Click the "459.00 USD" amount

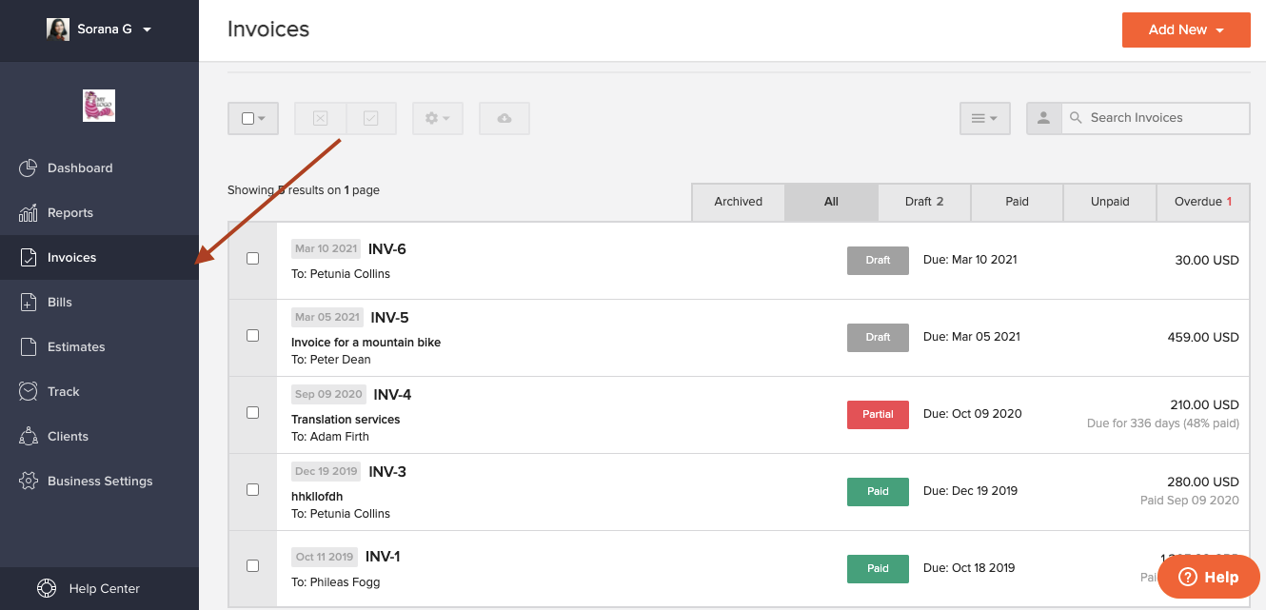1203,337
